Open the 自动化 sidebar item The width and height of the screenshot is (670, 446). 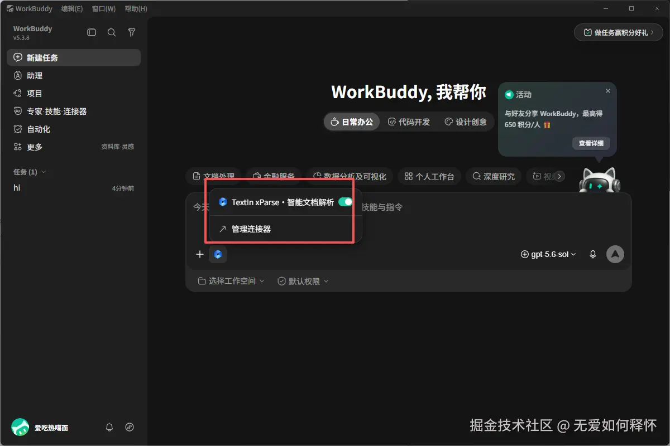pyautogui.click(x=74, y=129)
